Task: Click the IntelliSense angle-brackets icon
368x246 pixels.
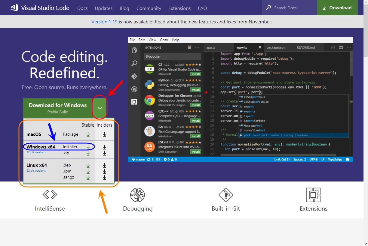Action: 50,195
